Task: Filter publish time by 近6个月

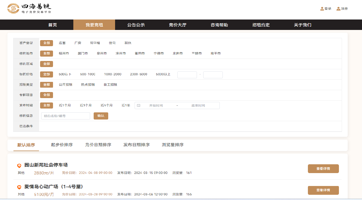Action: click(x=107, y=105)
